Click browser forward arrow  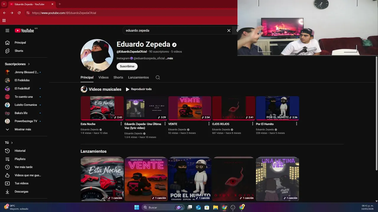coord(12,13)
